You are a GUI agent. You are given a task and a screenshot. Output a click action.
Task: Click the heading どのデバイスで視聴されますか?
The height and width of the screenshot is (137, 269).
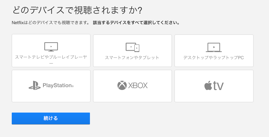pos(77,10)
